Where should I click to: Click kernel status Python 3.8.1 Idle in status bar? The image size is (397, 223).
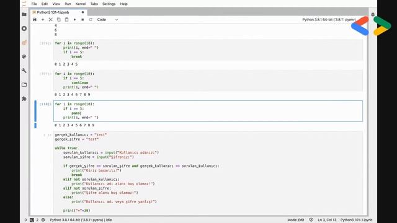pyautogui.click(x=81, y=220)
